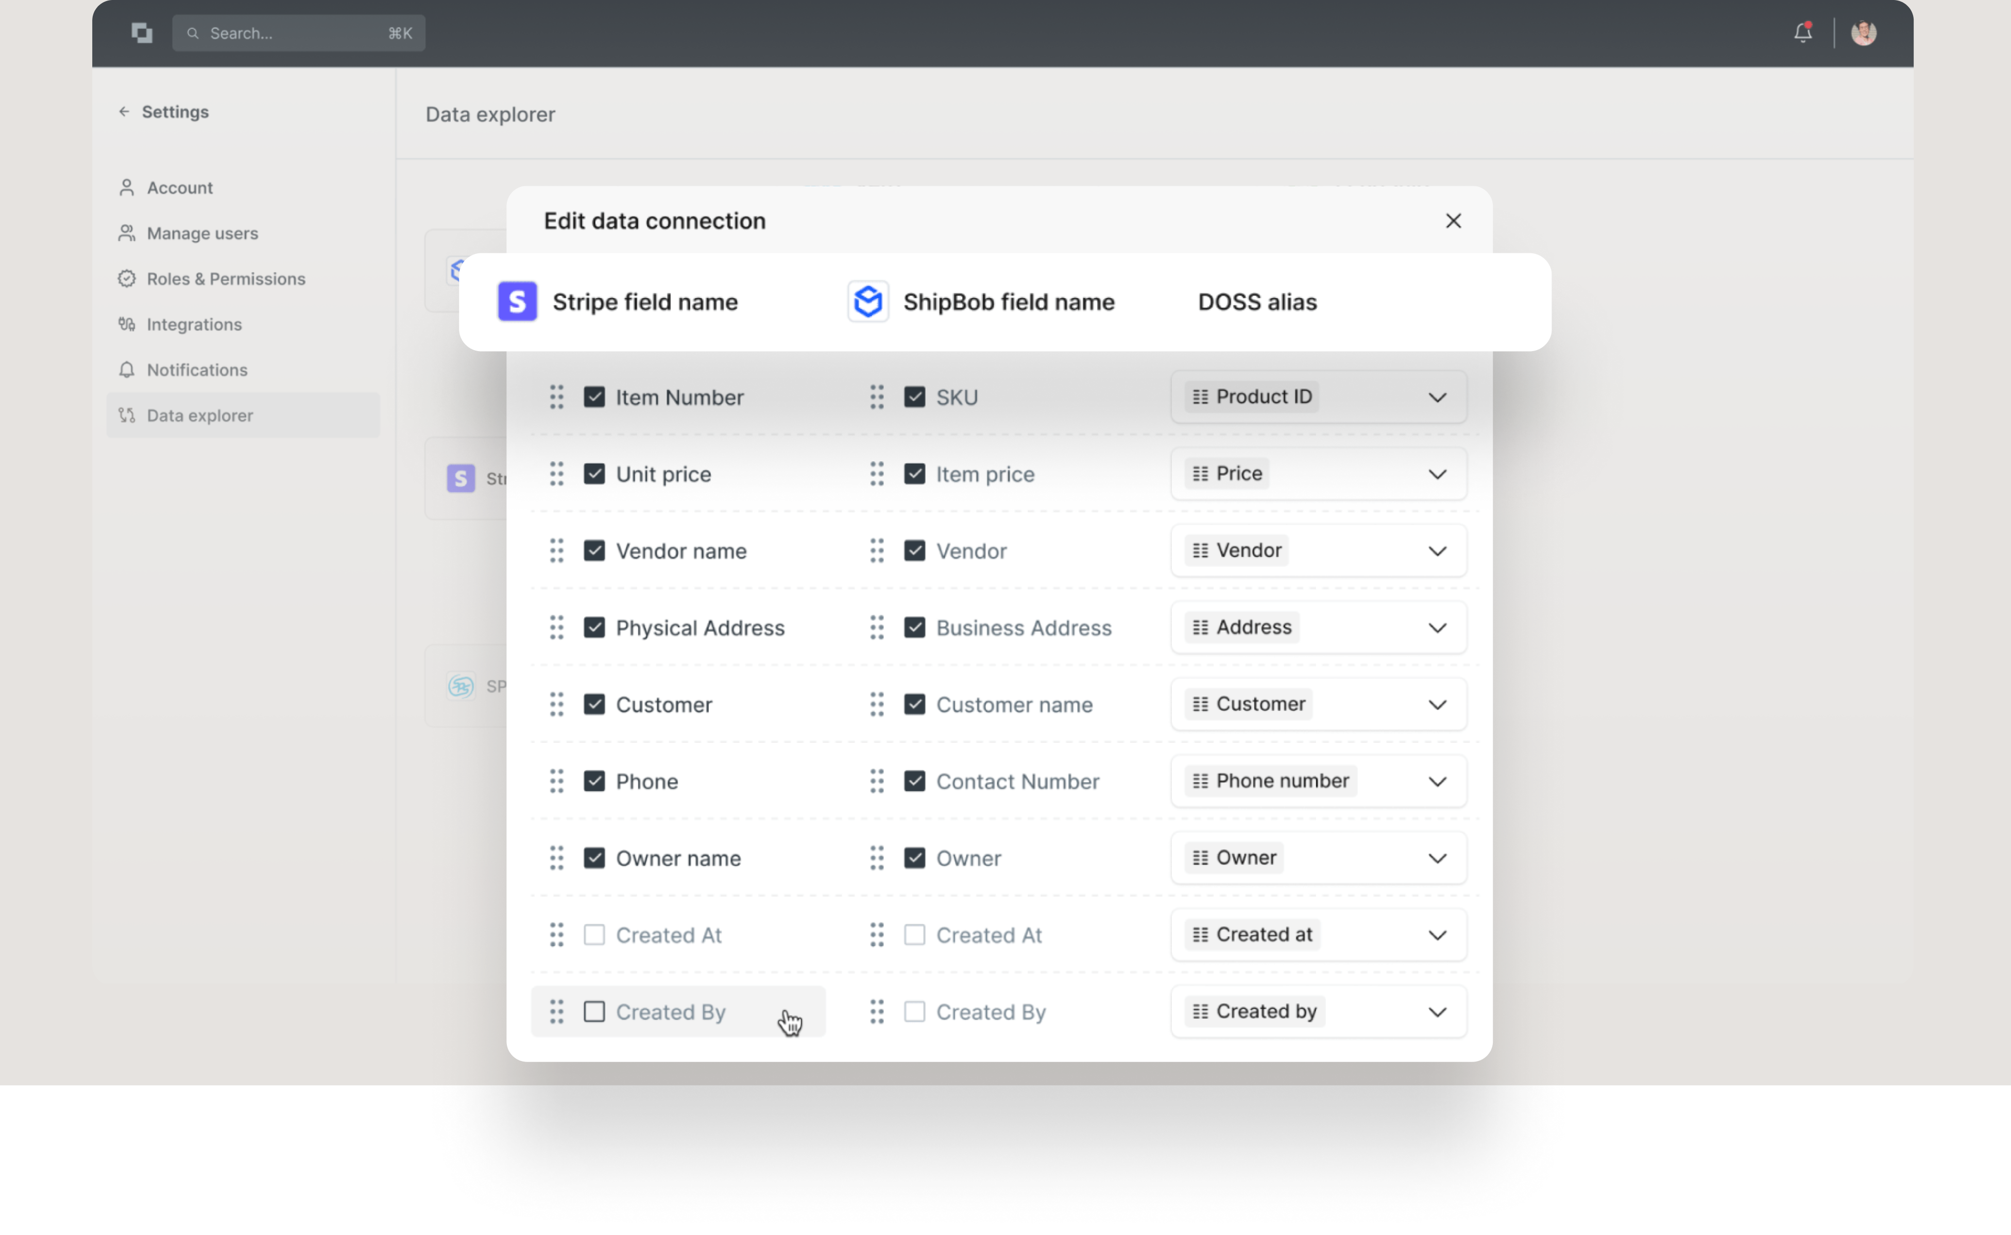The height and width of the screenshot is (1235, 2011).
Task: Click the Stripe logo in header
Action: coord(517,301)
